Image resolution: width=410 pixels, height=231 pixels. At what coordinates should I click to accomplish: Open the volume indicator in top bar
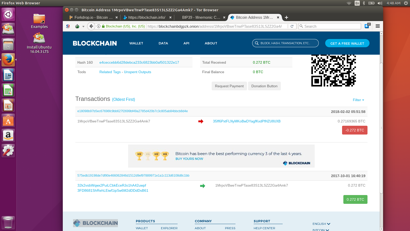(380, 3)
